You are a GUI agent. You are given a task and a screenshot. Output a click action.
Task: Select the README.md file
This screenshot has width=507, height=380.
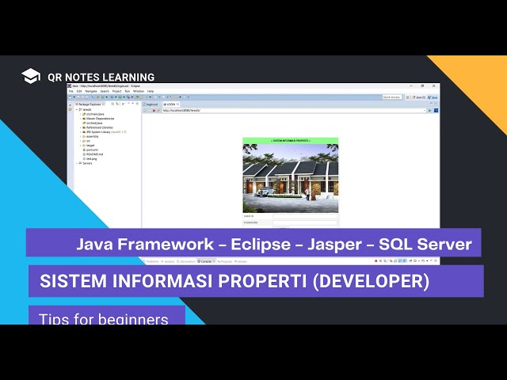point(93,154)
